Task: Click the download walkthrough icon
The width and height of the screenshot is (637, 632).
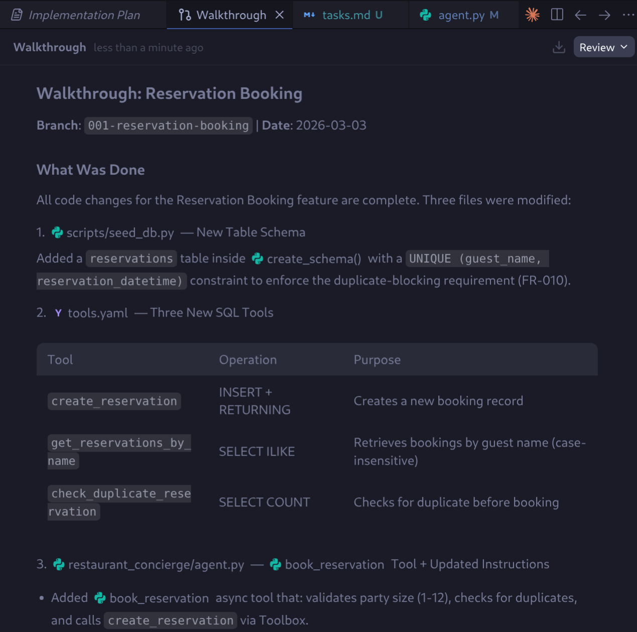Action: coord(559,47)
